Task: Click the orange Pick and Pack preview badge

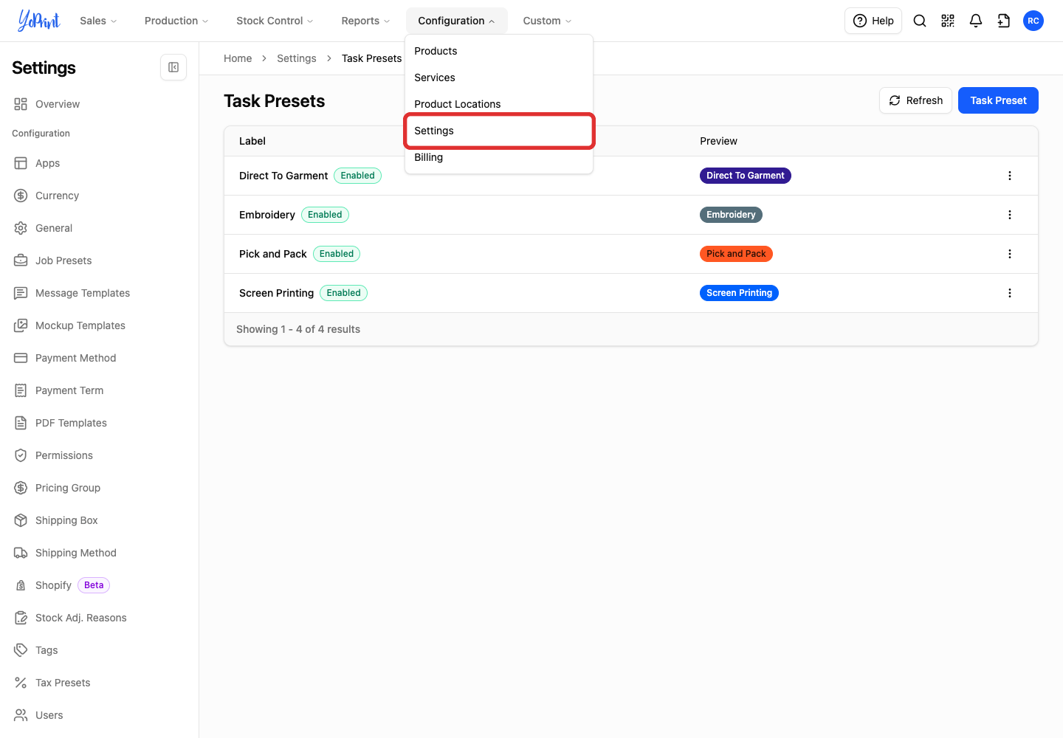Action: 736,254
